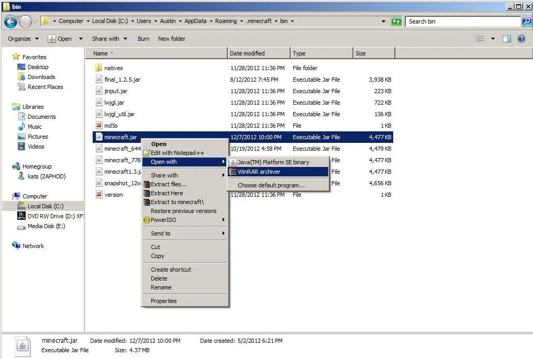Expand the Organize dropdown

[x=37, y=39]
